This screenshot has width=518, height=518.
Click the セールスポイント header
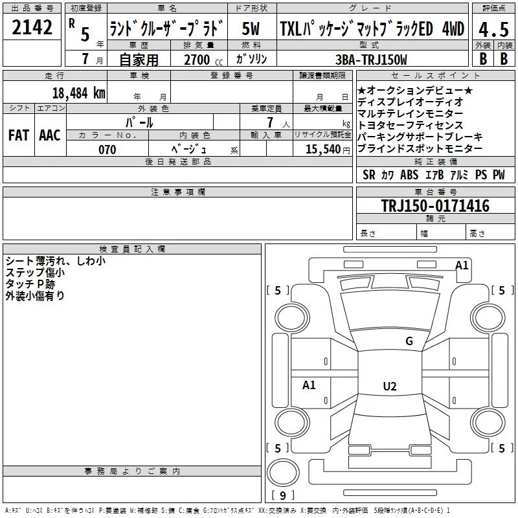(435, 76)
